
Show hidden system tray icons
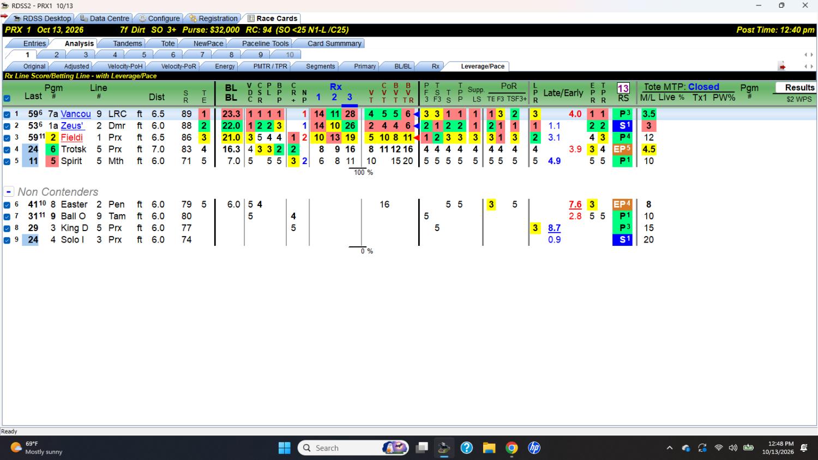[670, 448]
